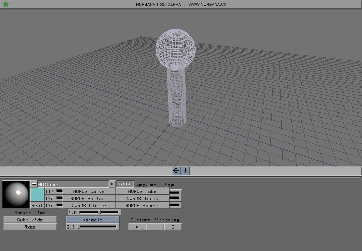Screen dimensions: 362x251
Task: Click the move/pan viewport icon
Action: click(176, 171)
